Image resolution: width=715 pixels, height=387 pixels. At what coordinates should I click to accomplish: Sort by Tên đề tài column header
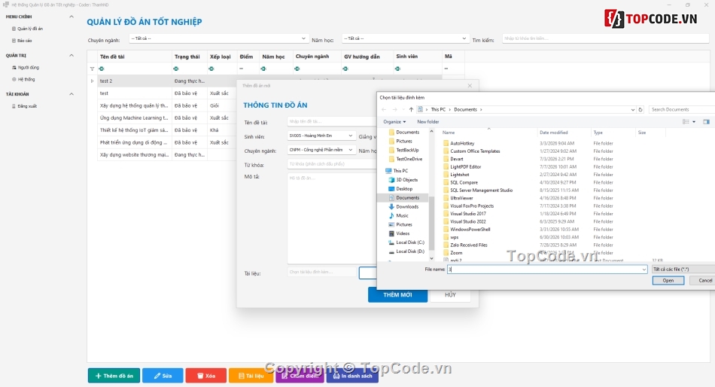pyautogui.click(x=112, y=56)
